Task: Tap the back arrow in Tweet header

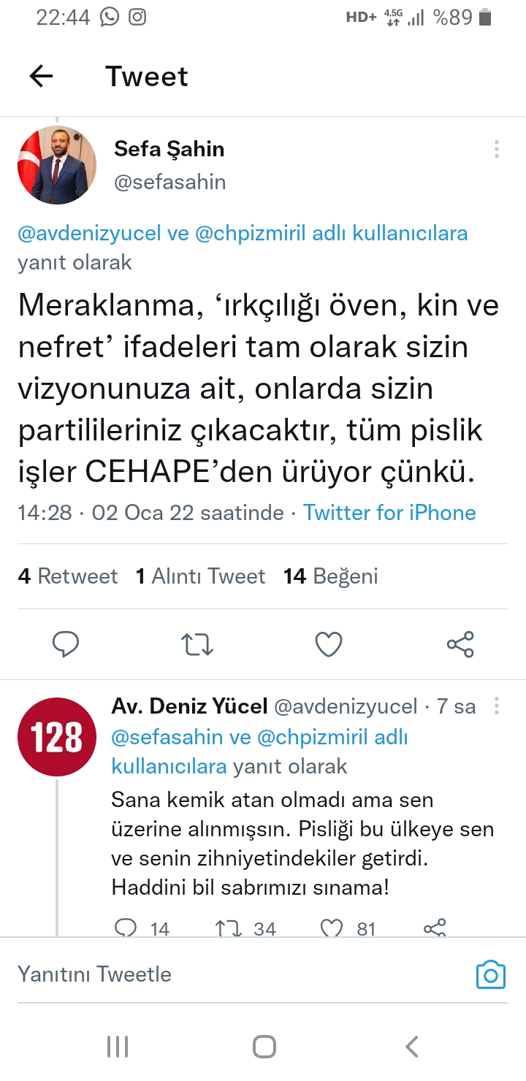Action: 41,76
